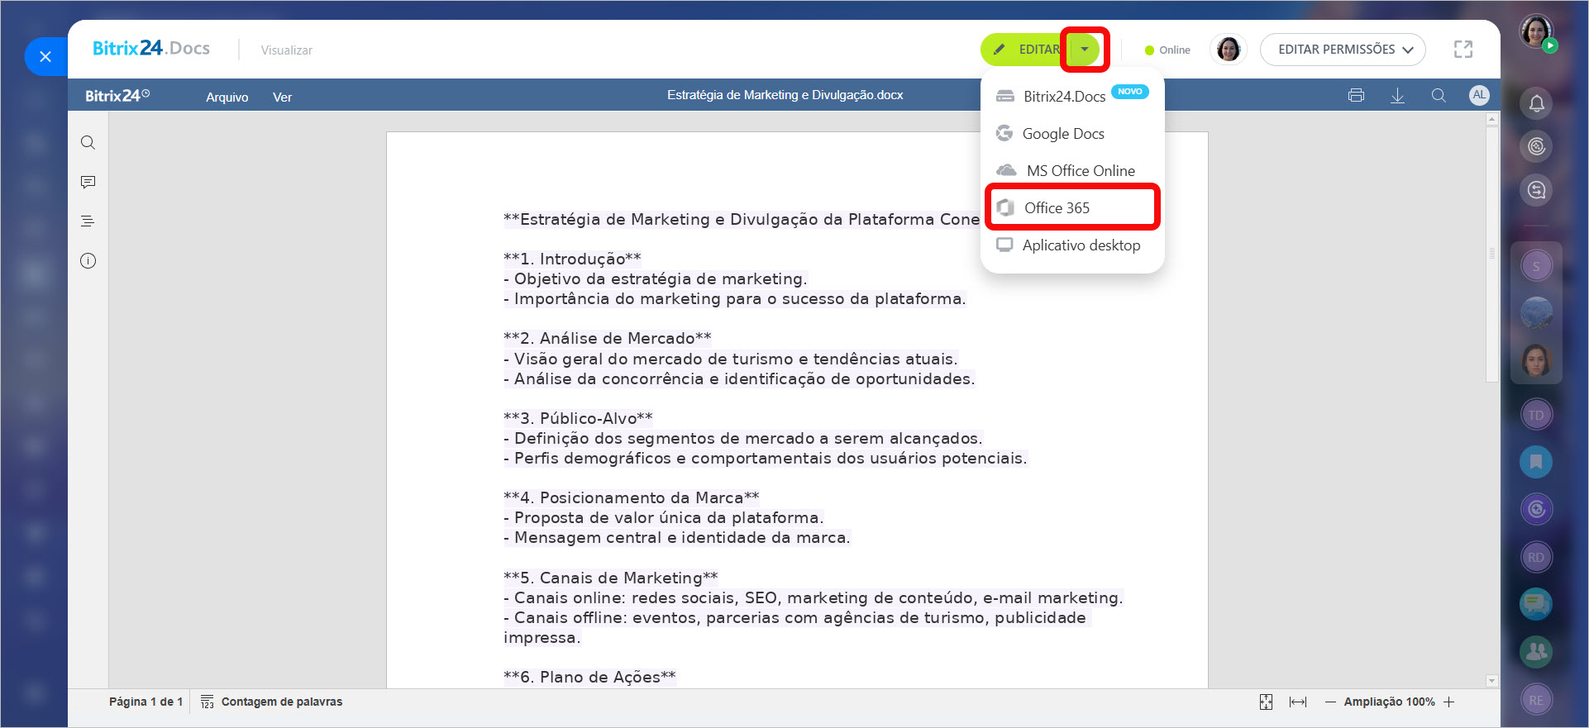The image size is (1589, 728).
Task: Open the Arquivo menu
Action: 227,97
